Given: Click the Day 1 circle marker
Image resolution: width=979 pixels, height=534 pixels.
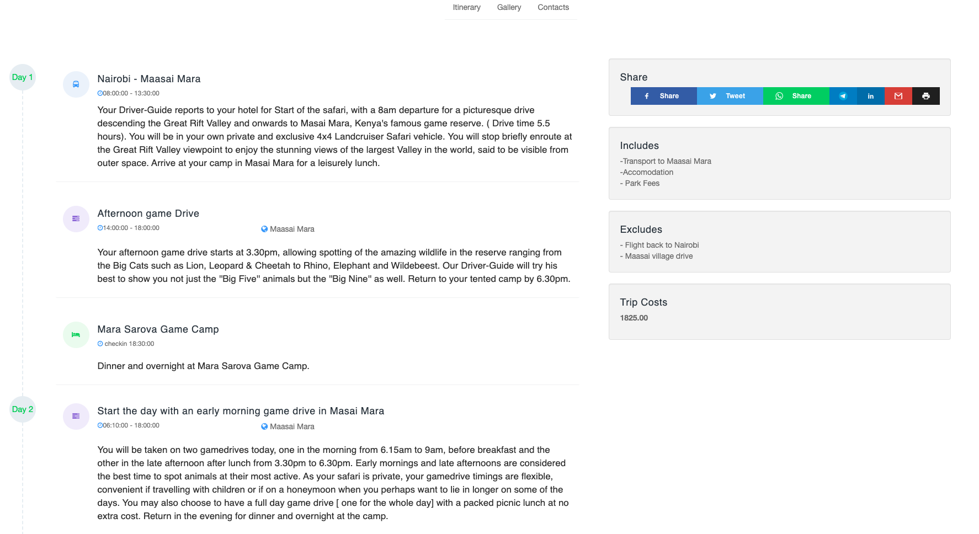Looking at the screenshot, I should coord(22,77).
